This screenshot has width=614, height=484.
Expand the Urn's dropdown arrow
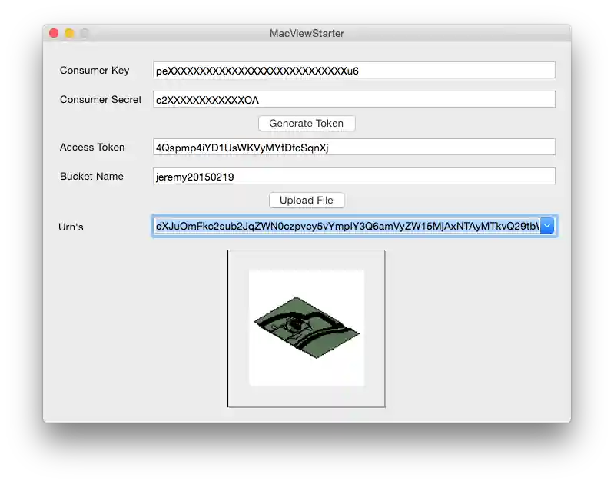point(547,226)
